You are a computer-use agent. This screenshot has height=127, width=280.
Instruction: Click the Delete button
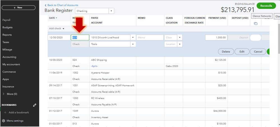(x=226, y=52)
